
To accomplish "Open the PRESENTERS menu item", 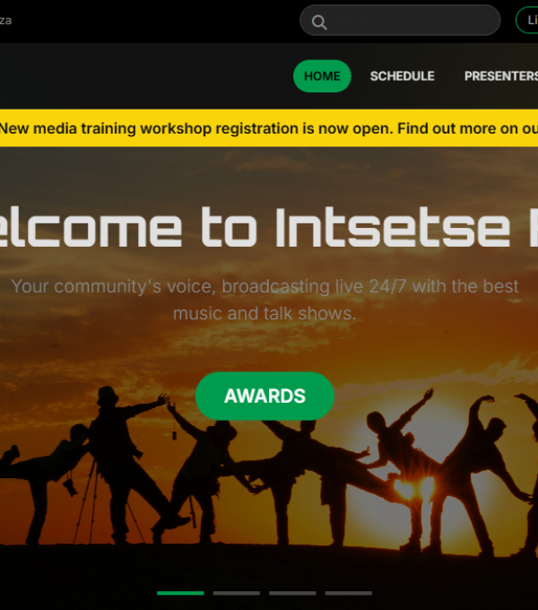I will tap(501, 76).
